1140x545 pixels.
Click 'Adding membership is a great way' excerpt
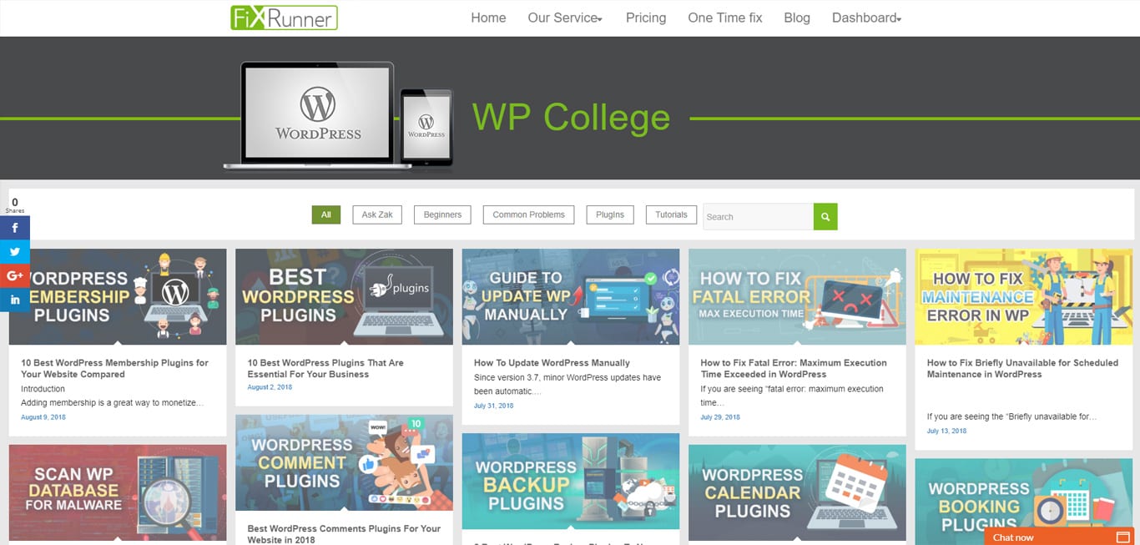(x=112, y=402)
